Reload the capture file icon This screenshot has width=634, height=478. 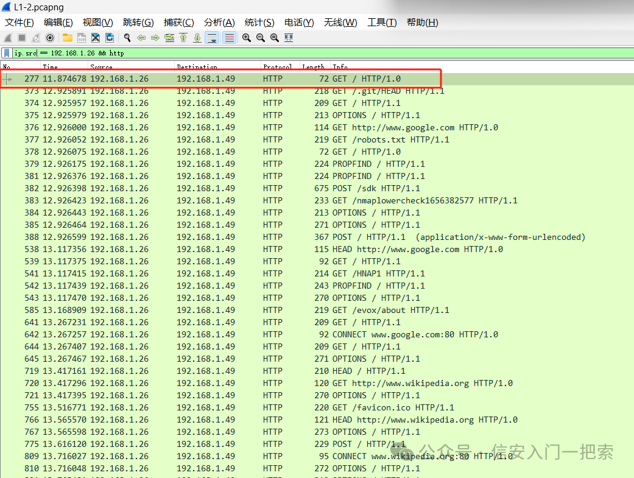tap(110, 38)
